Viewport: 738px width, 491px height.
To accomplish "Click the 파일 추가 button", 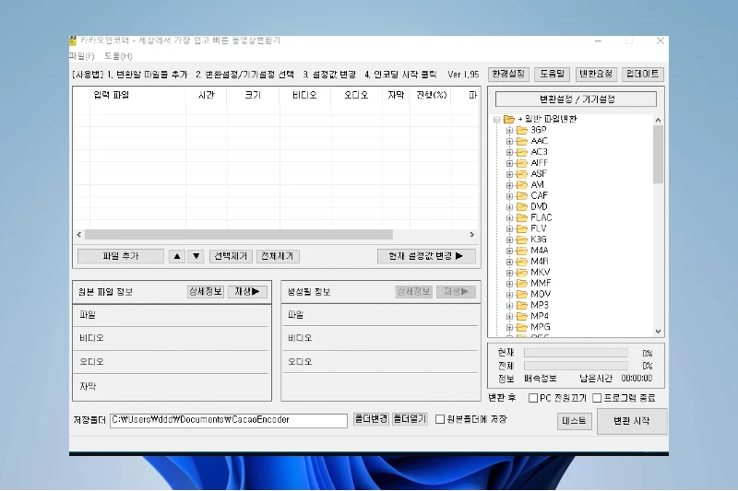I will (x=121, y=256).
